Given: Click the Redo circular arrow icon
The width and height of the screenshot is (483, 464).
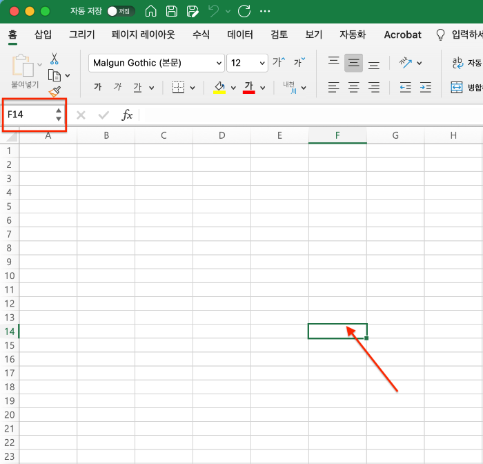Looking at the screenshot, I should pyautogui.click(x=244, y=12).
